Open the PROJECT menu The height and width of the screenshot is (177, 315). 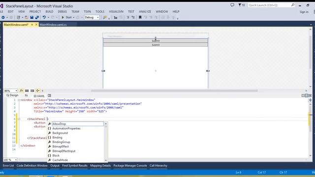pos(35,12)
